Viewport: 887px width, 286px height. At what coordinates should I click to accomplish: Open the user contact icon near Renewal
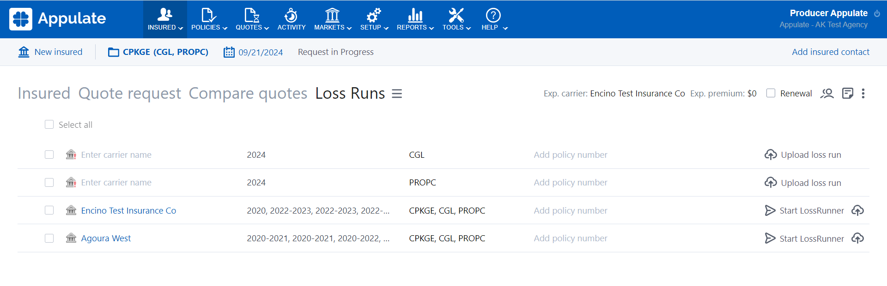click(x=826, y=94)
